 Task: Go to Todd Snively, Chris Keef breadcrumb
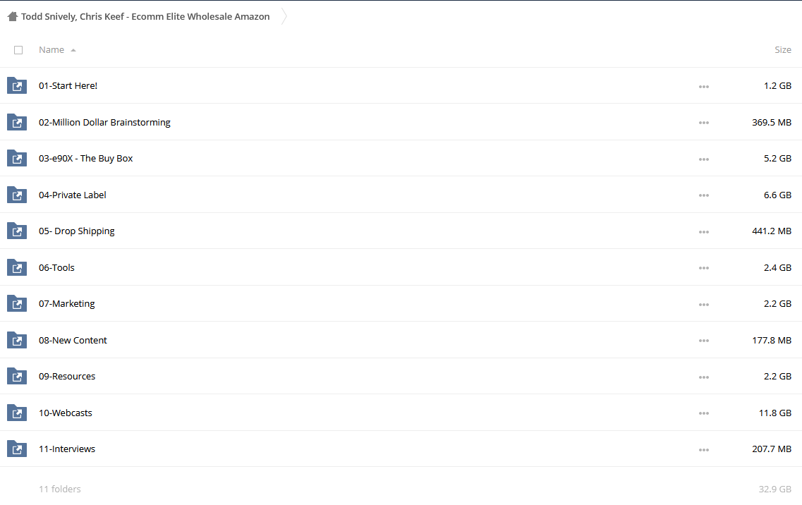pos(145,16)
